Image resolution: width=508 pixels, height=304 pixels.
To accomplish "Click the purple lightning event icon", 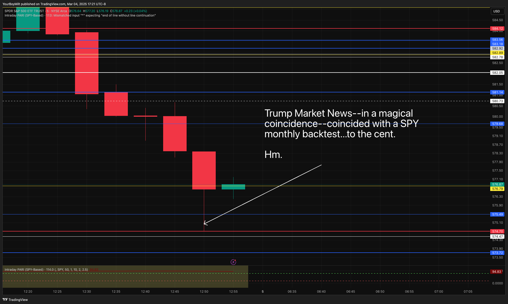I will click(x=233, y=262).
